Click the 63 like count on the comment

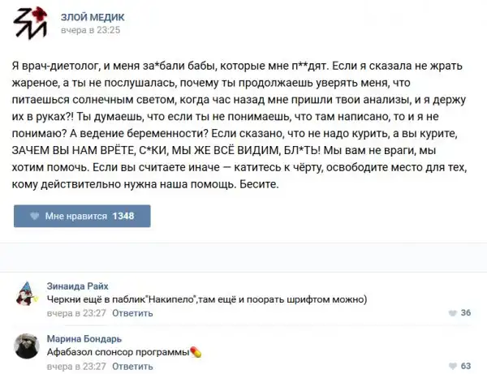[x=466, y=366]
